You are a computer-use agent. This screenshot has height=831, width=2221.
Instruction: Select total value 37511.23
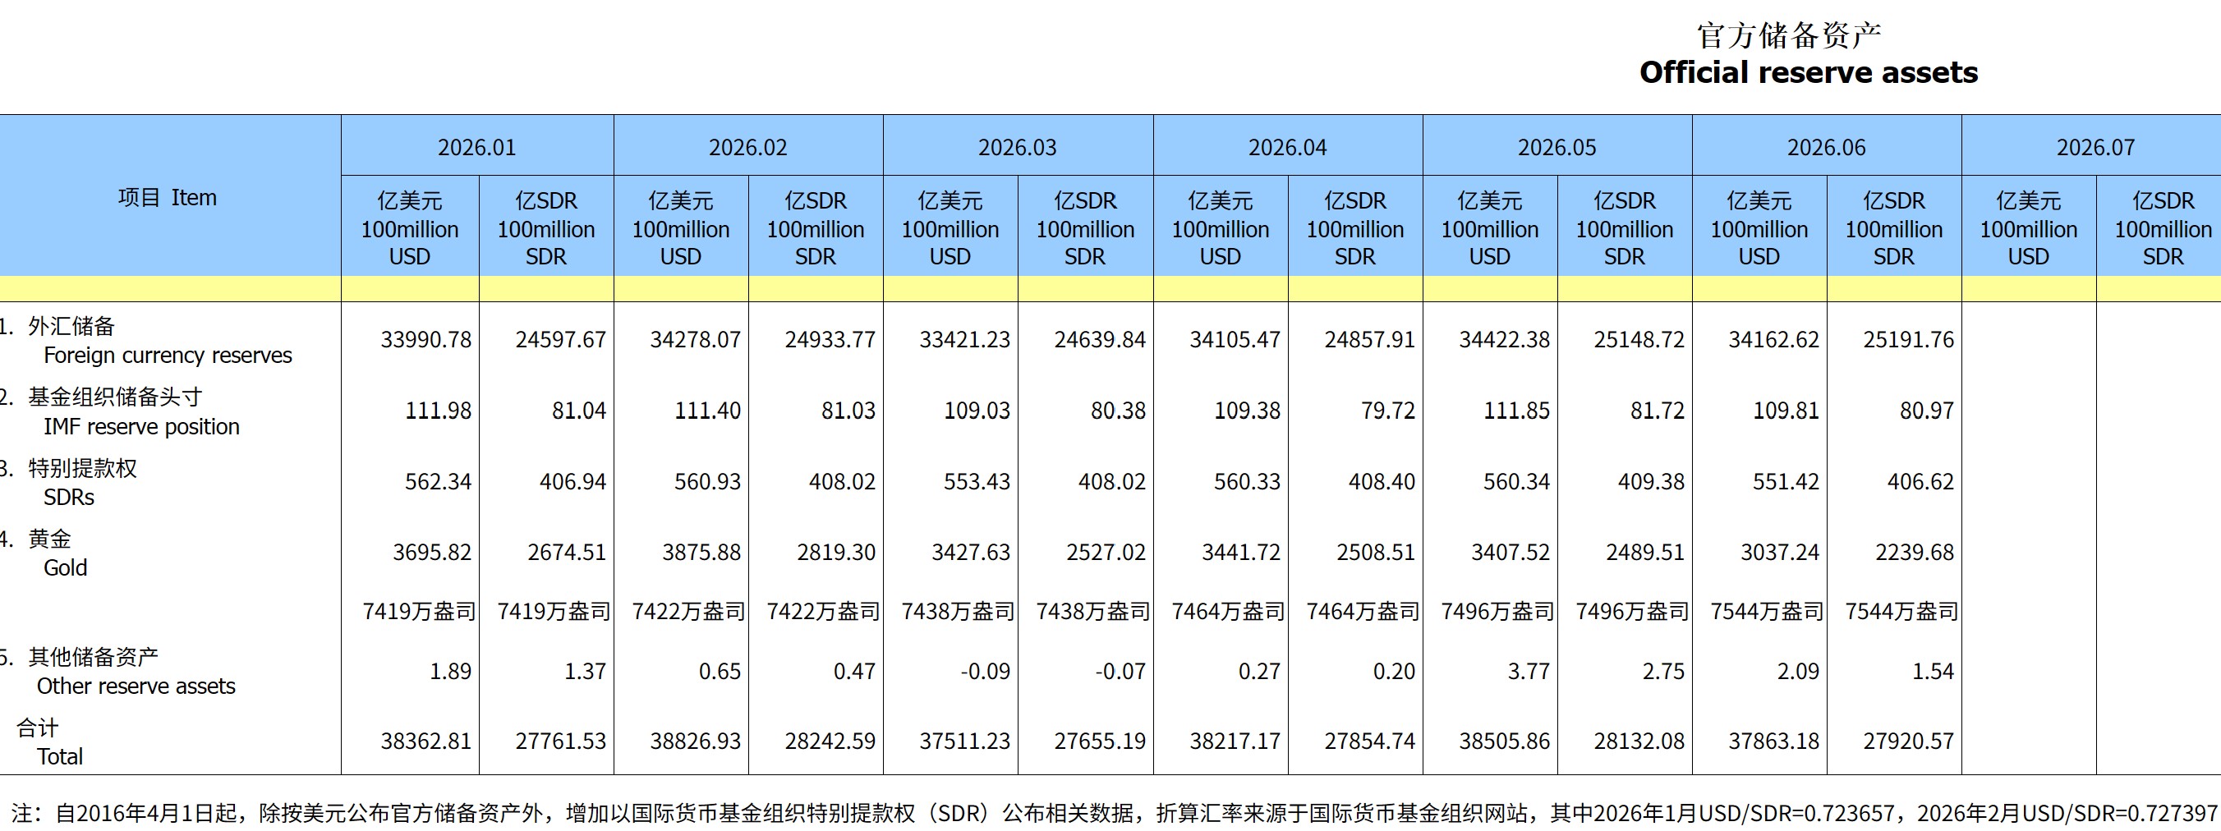(x=964, y=741)
